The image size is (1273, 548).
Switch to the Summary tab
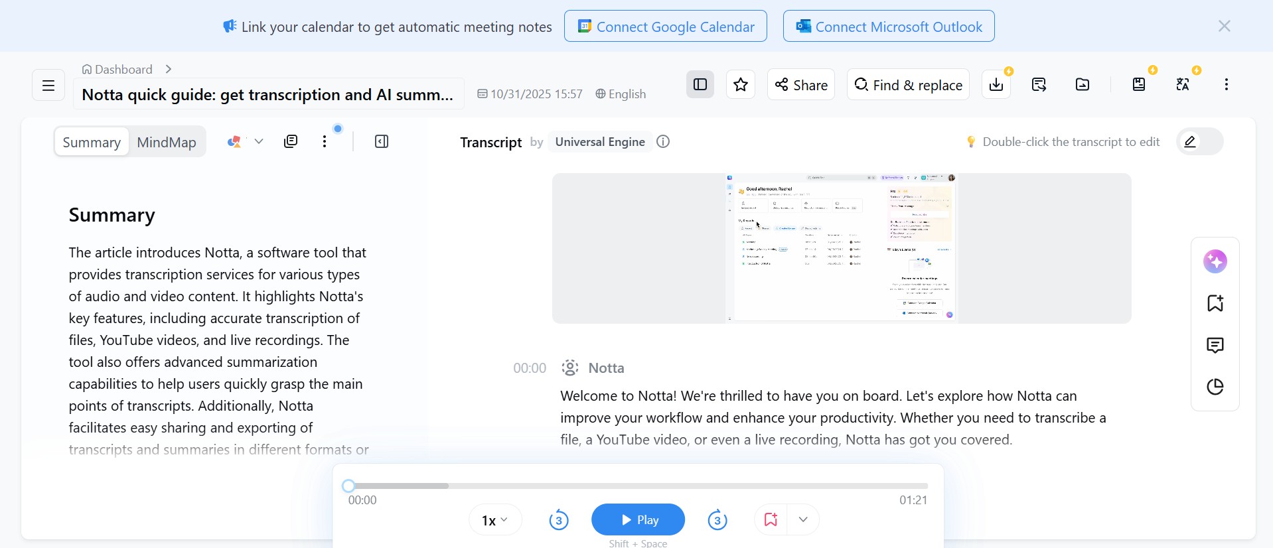pos(92,142)
